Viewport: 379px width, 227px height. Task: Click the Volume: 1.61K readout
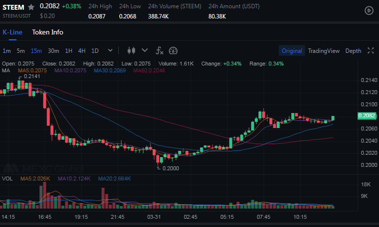[x=176, y=64]
